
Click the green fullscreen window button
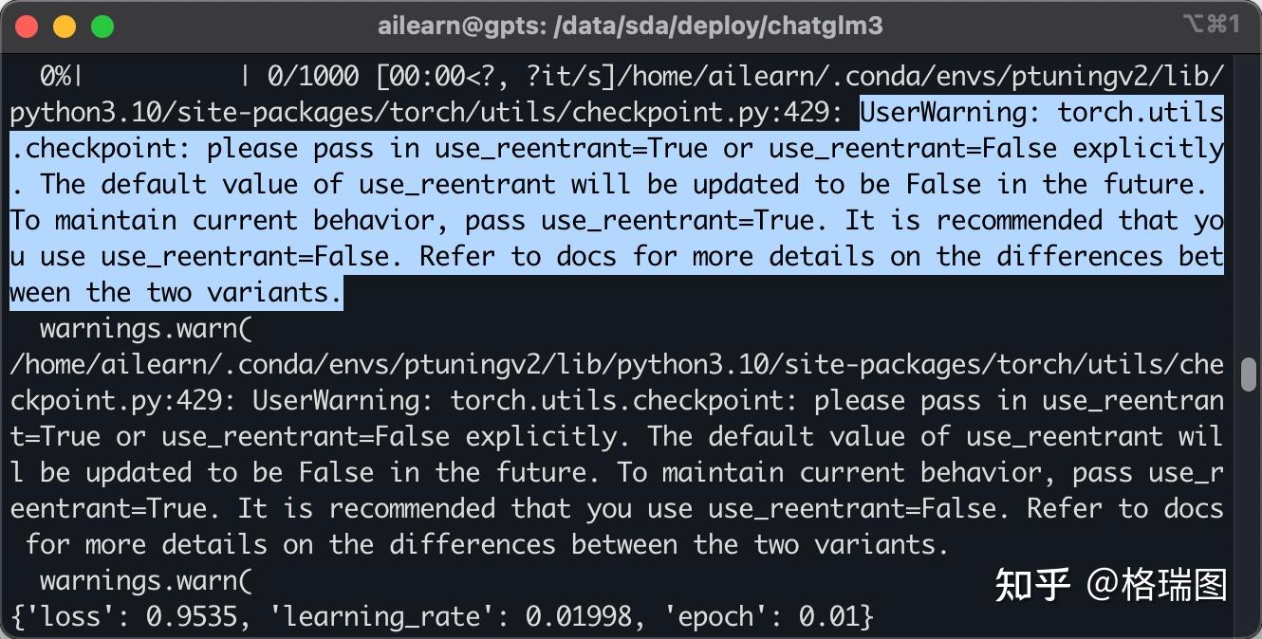click(x=102, y=27)
